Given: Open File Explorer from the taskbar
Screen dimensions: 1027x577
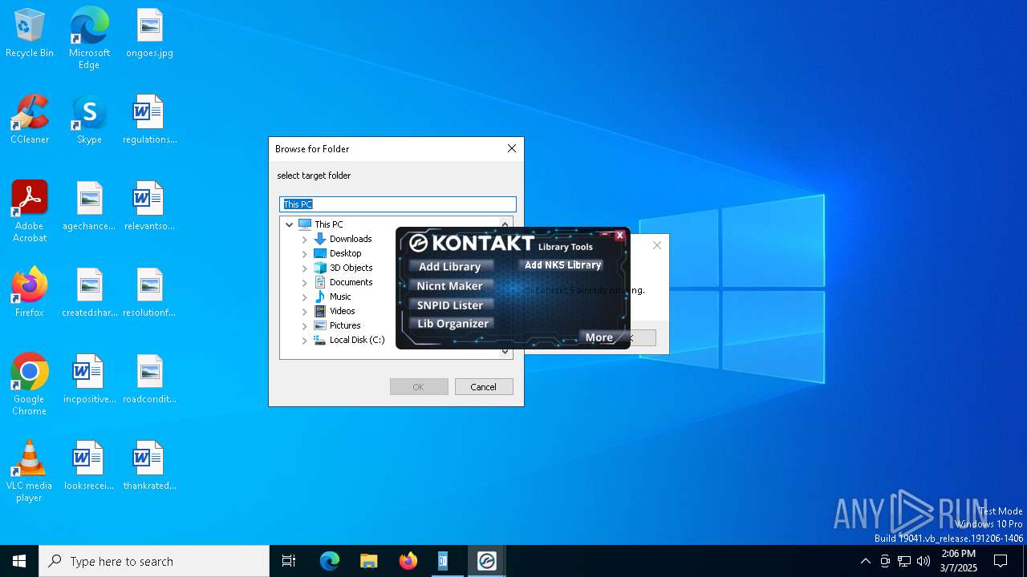Looking at the screenshot, I should [368, 561].
